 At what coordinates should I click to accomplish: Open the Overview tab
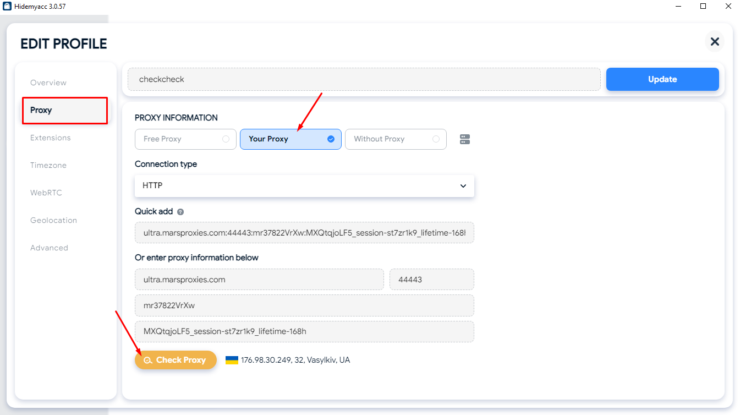(x=48, y=83)
